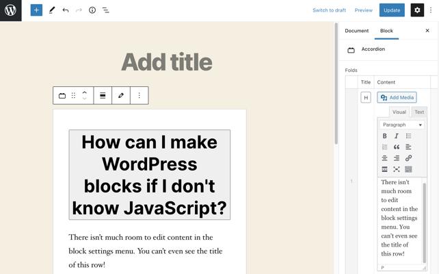Click the main editor canvas scrollbar
This screenshot has height=274, width=439.
336,84
